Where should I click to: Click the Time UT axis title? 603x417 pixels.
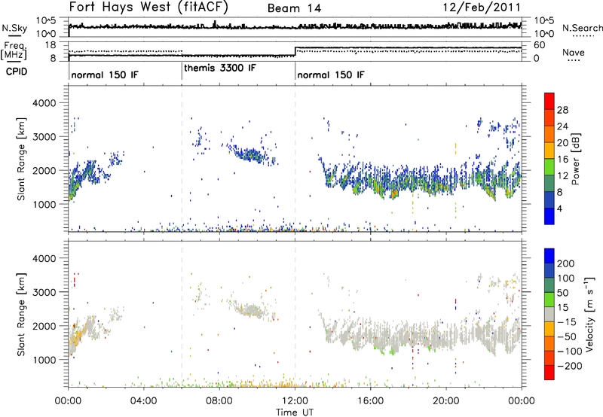pyautogui.click(x=295, y=412)
